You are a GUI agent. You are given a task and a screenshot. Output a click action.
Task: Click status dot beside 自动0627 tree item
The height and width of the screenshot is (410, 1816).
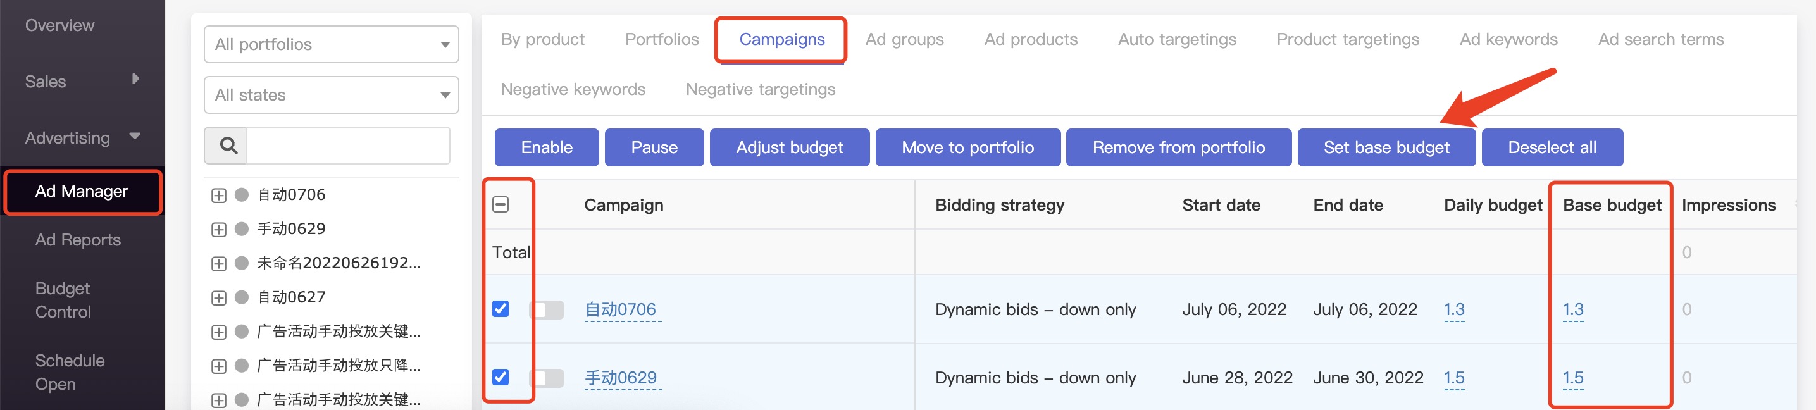[242, 297]
